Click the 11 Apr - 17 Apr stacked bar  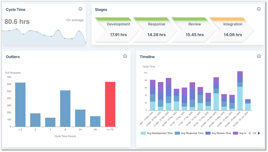point(192,96)
